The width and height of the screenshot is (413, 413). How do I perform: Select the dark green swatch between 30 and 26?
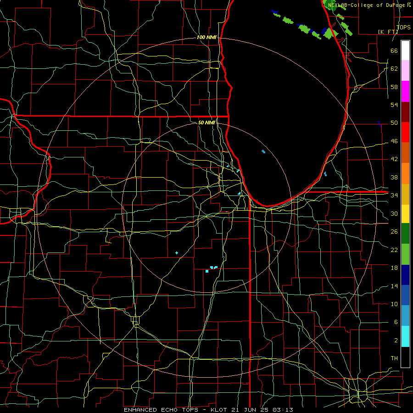(405, 234)
